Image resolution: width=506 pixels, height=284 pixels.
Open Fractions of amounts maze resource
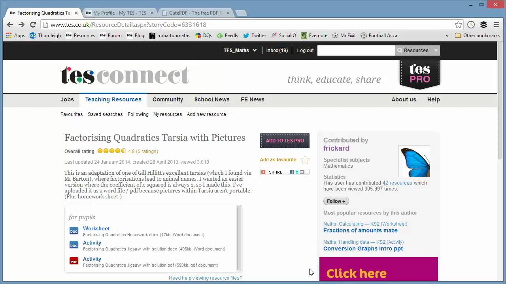coord(361,230)
